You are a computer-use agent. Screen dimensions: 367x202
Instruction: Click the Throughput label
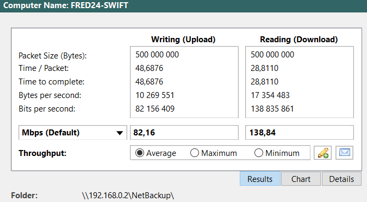click(42, 153)
